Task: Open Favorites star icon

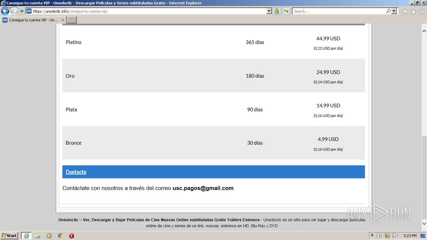Action: point(413,12)
